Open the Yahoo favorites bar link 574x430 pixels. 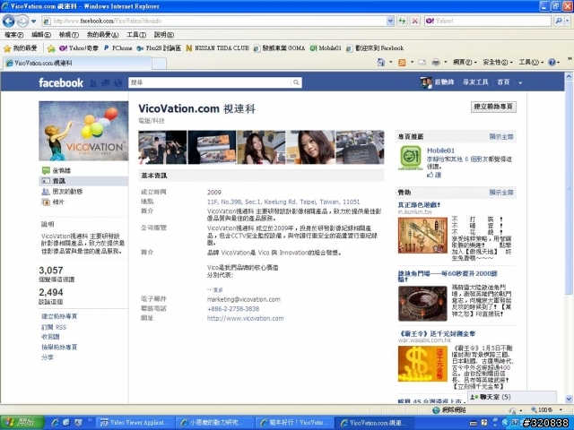pos(79,47)
